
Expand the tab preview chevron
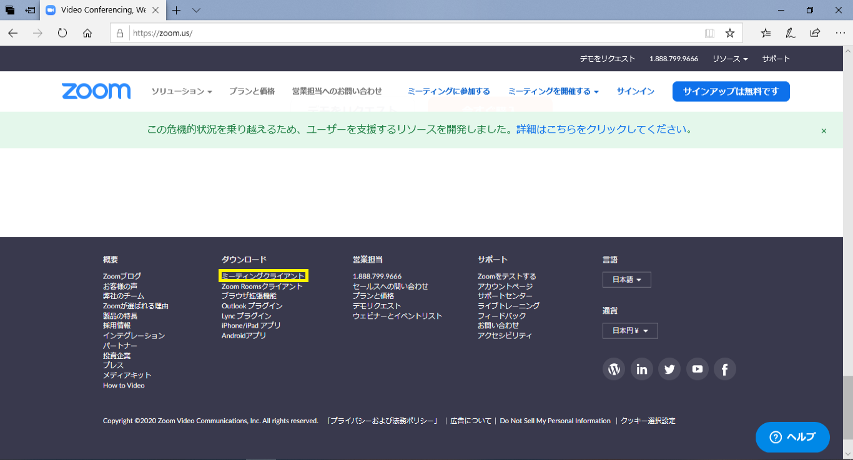point(196,10)
